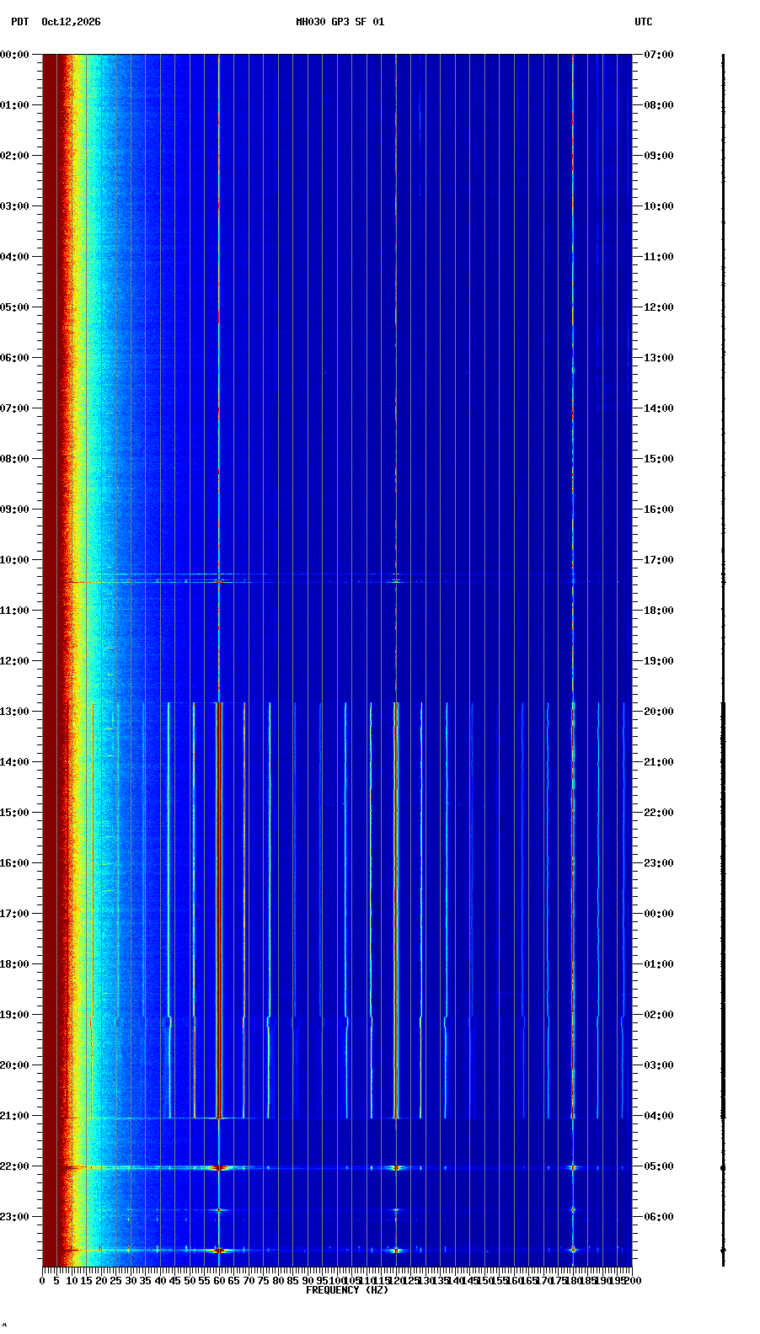Image resolution: width=760 pixels, height=1334 pixels.
Task: Select 11:00 on the left PDT axis
Action: (15, 611)
